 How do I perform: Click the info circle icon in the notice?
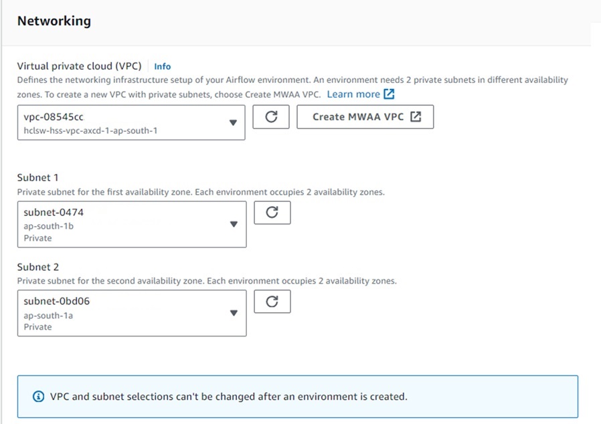click(x=38, y=397)
